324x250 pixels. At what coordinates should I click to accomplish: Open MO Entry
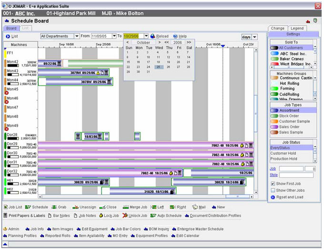point(118,236)
